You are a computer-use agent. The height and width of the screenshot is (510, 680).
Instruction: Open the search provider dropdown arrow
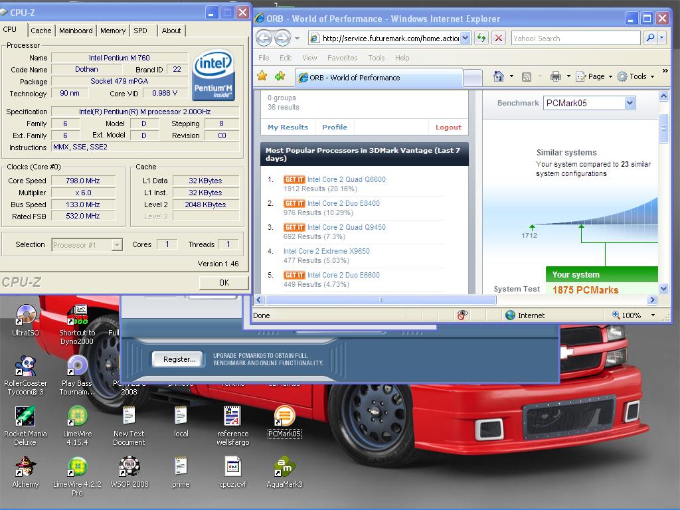pyautogui.click(x=662, y=38)
